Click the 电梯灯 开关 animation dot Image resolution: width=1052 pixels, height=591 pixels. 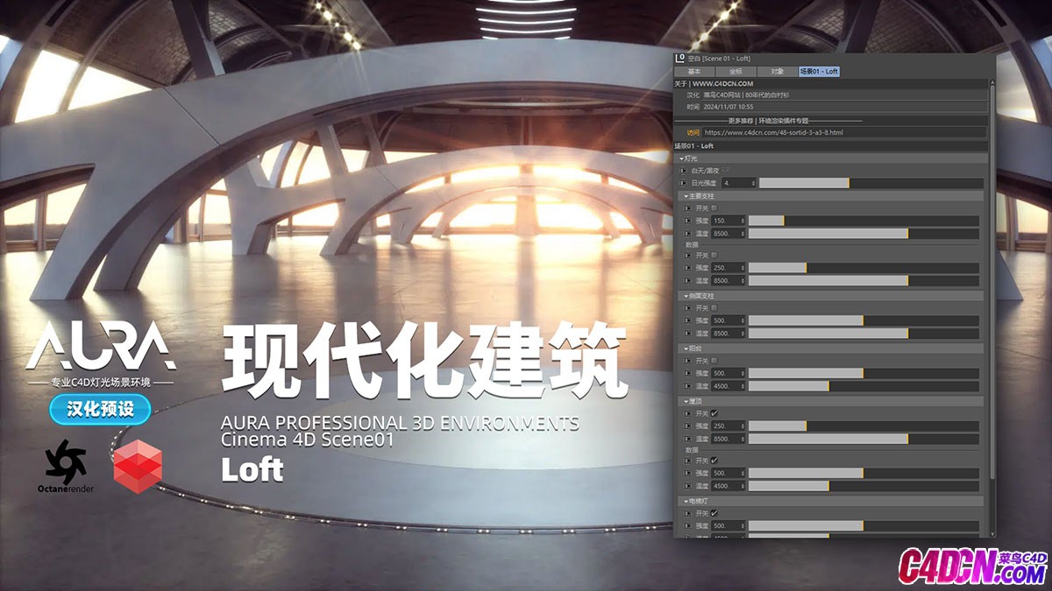(689, 513)
